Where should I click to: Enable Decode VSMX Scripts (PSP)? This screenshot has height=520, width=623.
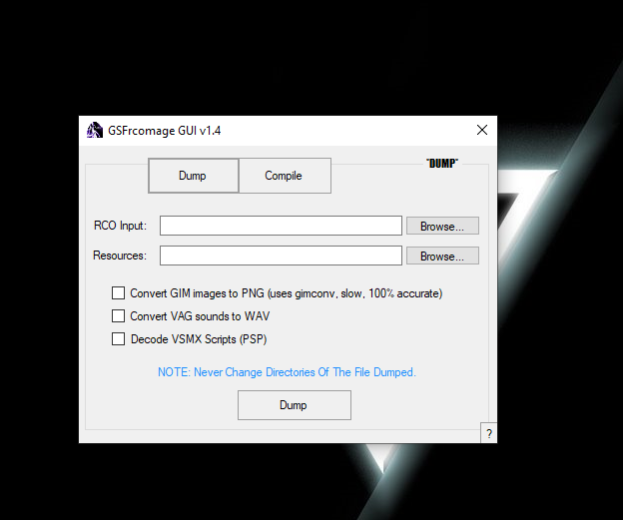click(118, 339)
